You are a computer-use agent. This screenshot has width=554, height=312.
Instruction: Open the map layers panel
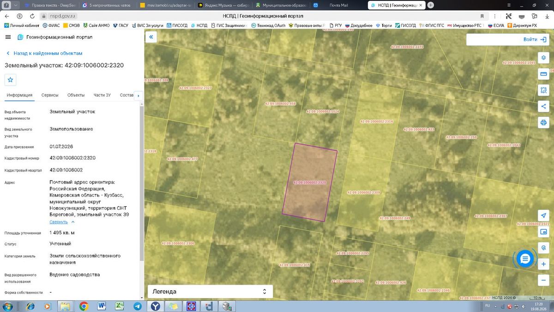(543, 58)
